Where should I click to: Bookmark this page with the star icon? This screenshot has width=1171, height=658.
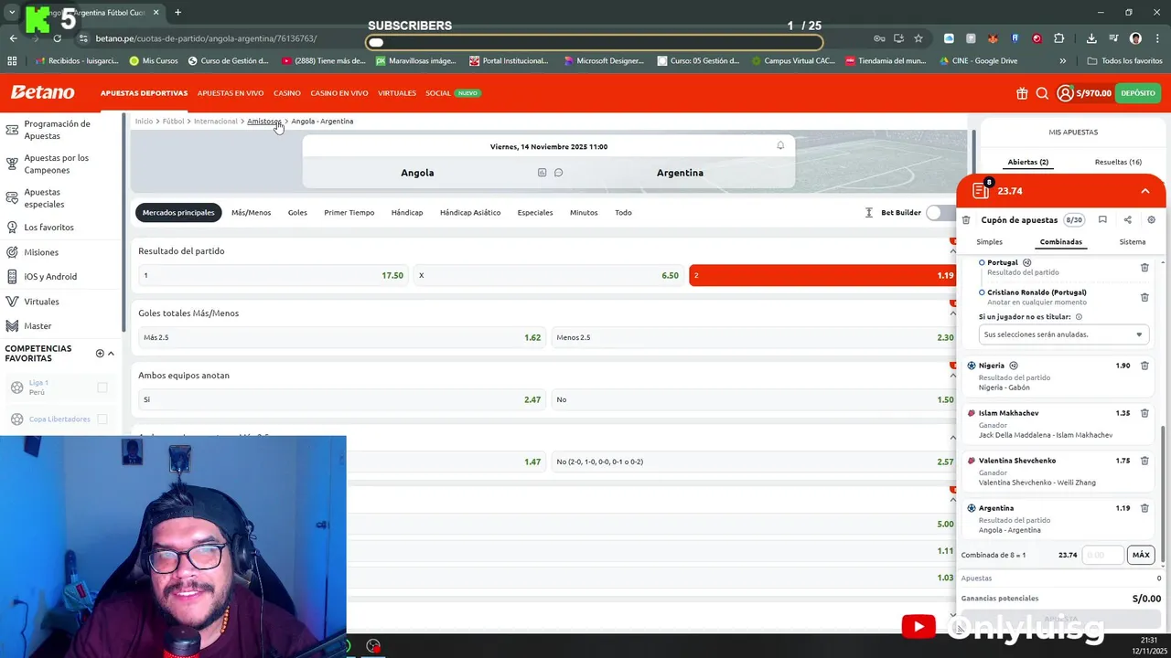point(919,38)
